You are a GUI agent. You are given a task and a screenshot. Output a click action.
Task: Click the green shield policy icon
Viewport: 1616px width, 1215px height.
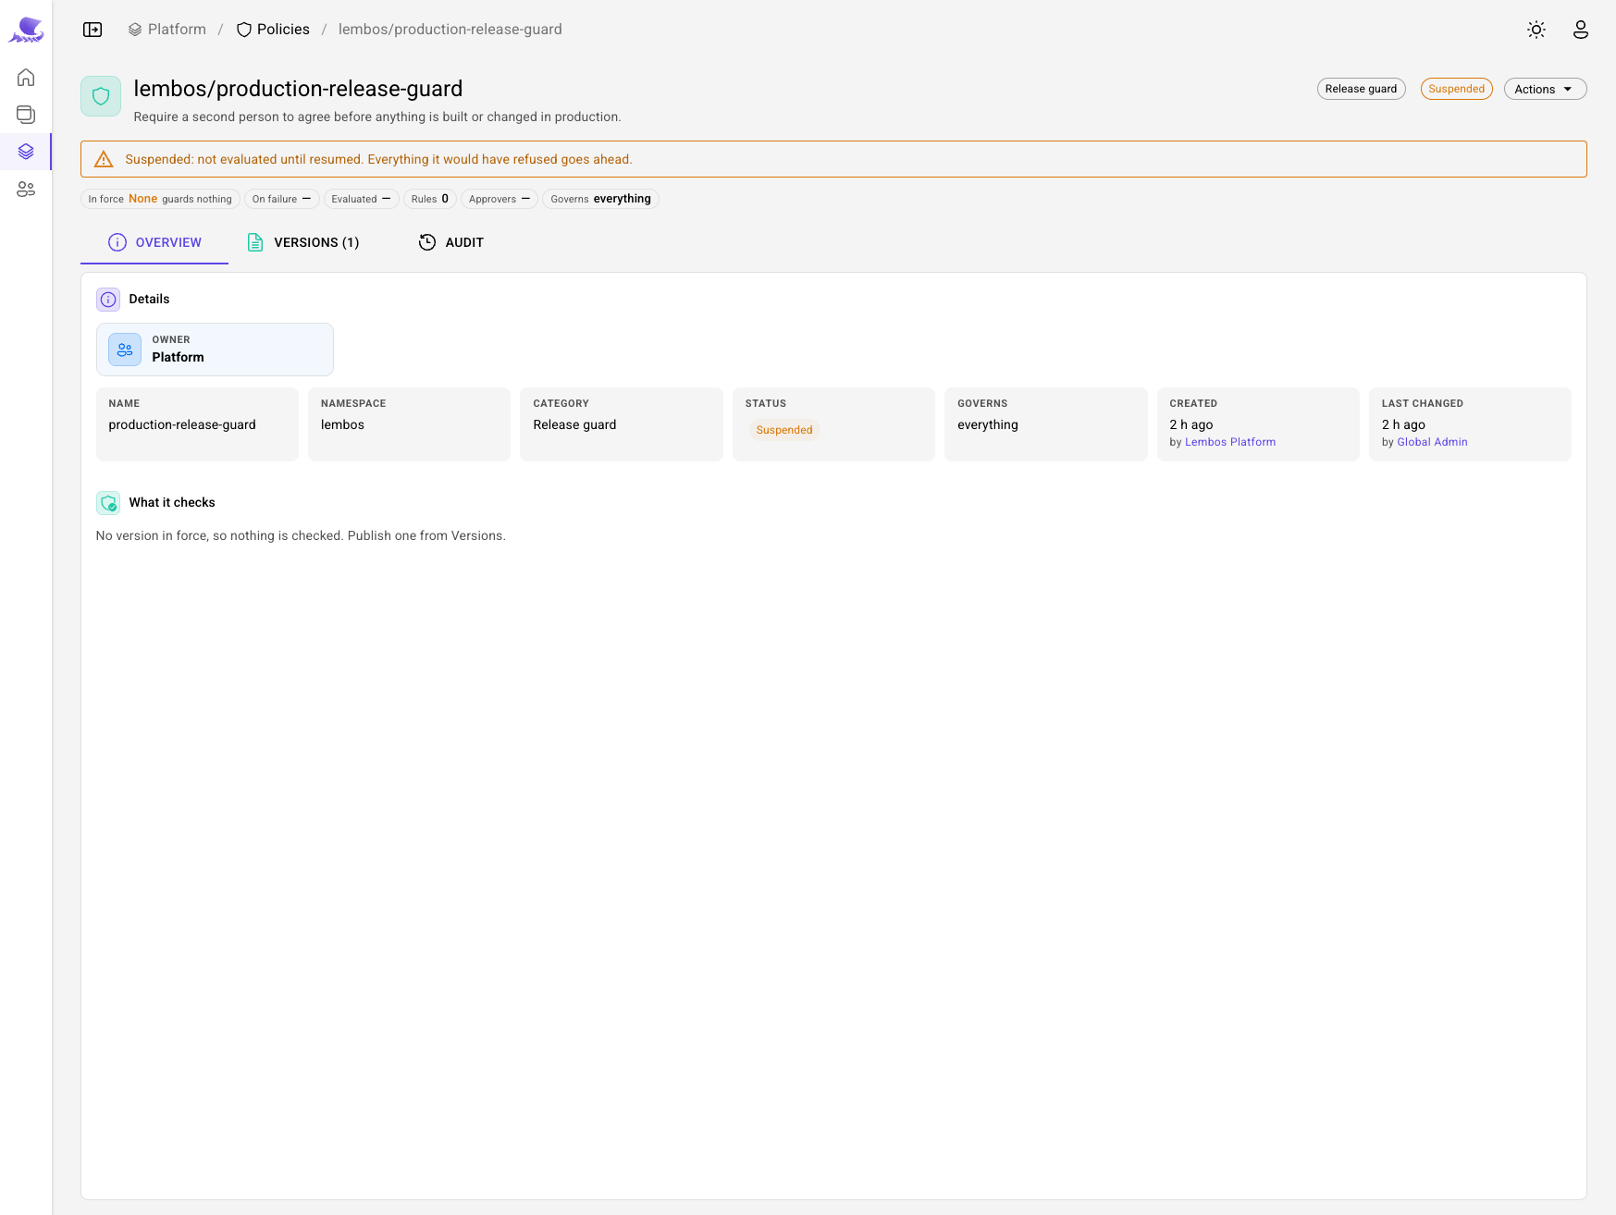tap(101, 96)
